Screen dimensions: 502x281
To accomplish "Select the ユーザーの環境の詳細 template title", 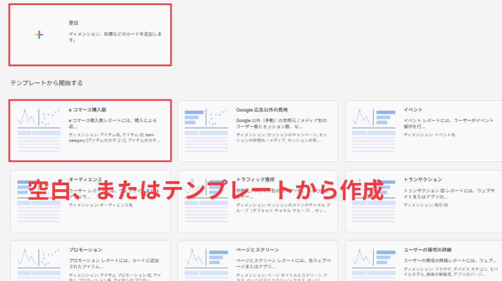I will (428, 250).
